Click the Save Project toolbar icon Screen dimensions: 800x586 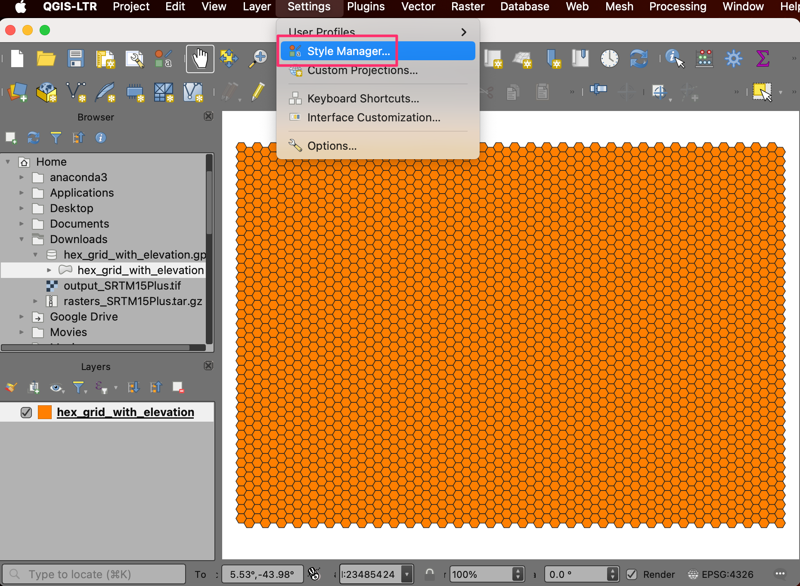(x=75, y=59)
